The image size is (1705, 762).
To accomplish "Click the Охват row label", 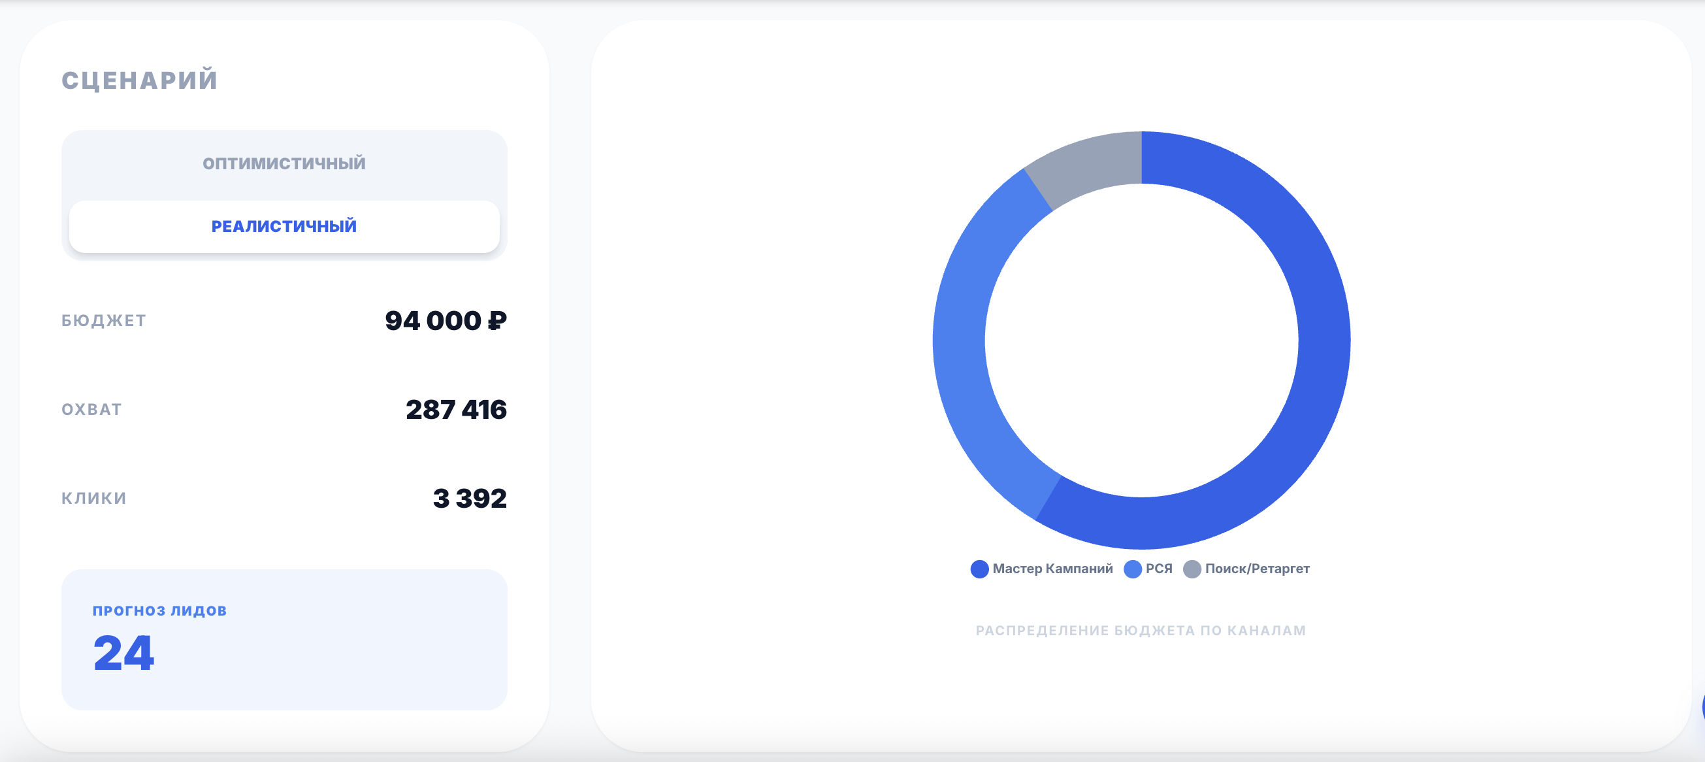I will [x=92, y=410].
